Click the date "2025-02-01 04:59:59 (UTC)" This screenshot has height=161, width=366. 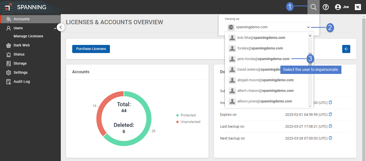click(x=306, y=115)
